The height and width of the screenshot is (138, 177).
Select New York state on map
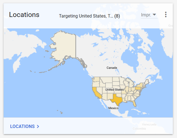[140, 85]
